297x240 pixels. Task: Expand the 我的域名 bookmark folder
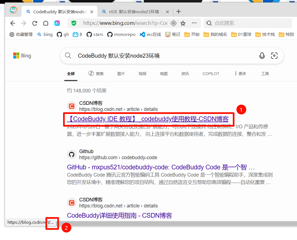pos(215,34)
